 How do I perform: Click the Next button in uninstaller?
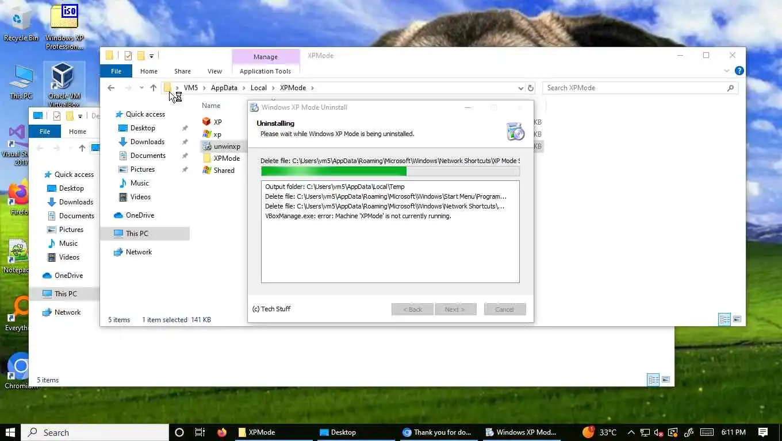(x=455, y=309)
